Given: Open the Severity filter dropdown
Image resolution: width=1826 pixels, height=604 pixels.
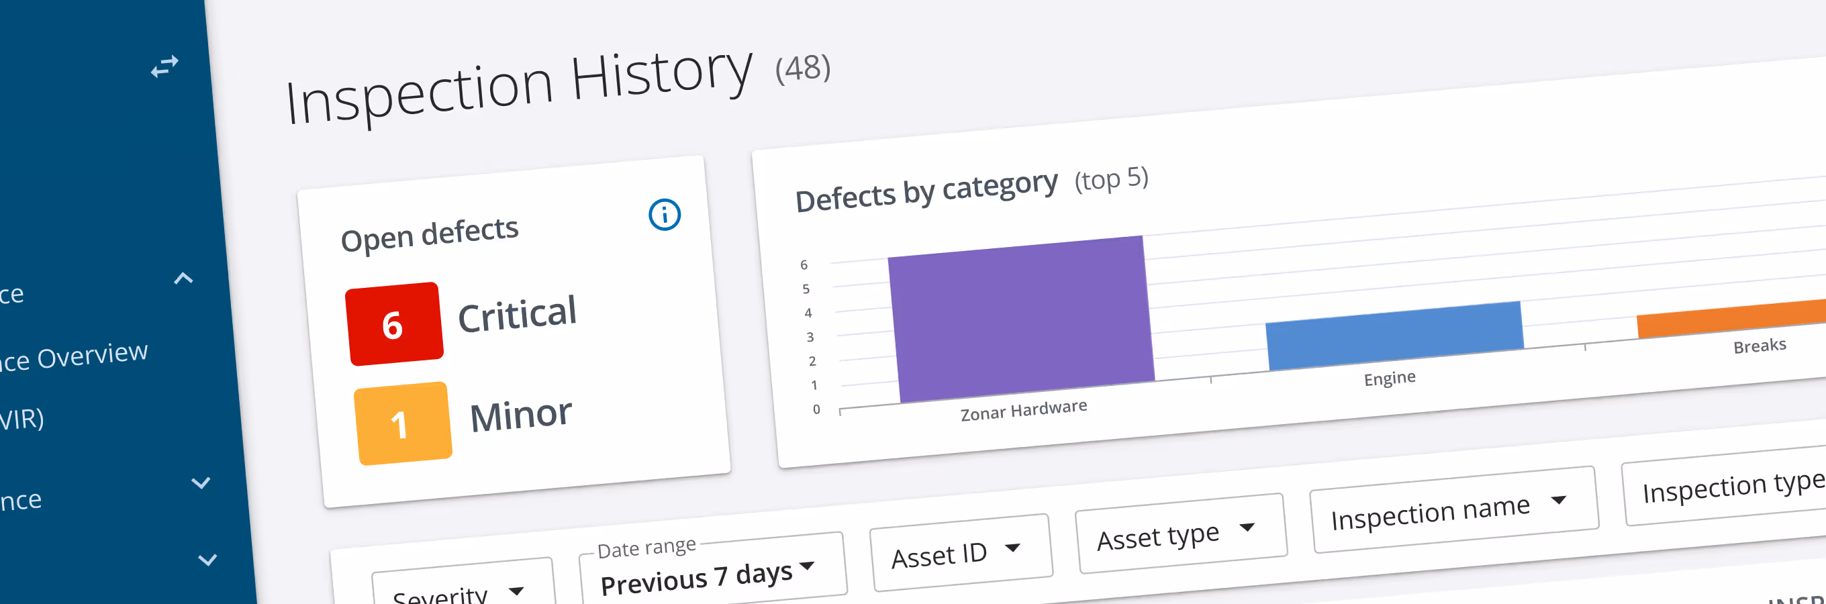Looking at the screenshot, I should pos(463,583).
